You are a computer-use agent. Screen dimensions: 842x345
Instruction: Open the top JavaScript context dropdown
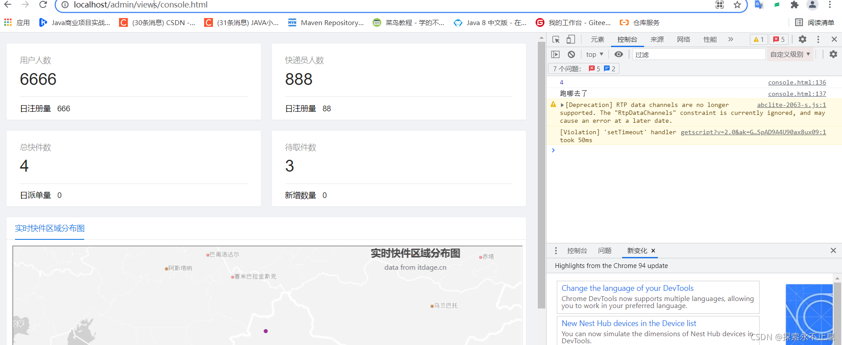[595, 54]
